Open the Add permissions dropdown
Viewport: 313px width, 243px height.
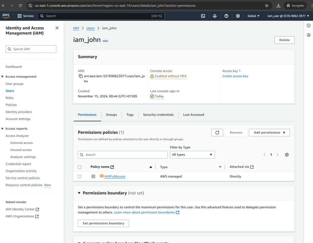pyautogui.click(x=269, y=132)
